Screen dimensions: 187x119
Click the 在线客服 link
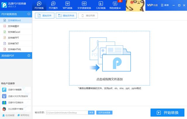8,115
